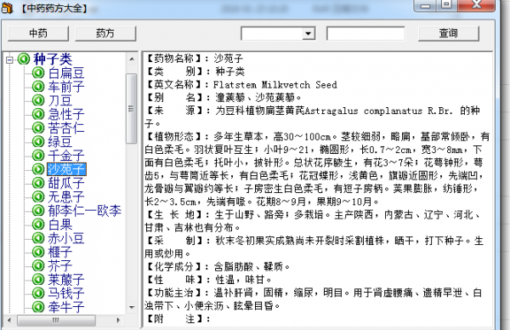This screenshot has width=510, height=330.
Task: Click the green icon beside 郁李仁—欧李
Action: coord(38,211)
